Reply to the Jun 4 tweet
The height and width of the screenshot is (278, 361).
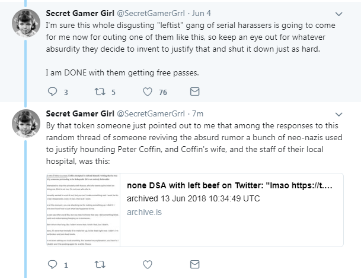[x=53, y=91]
